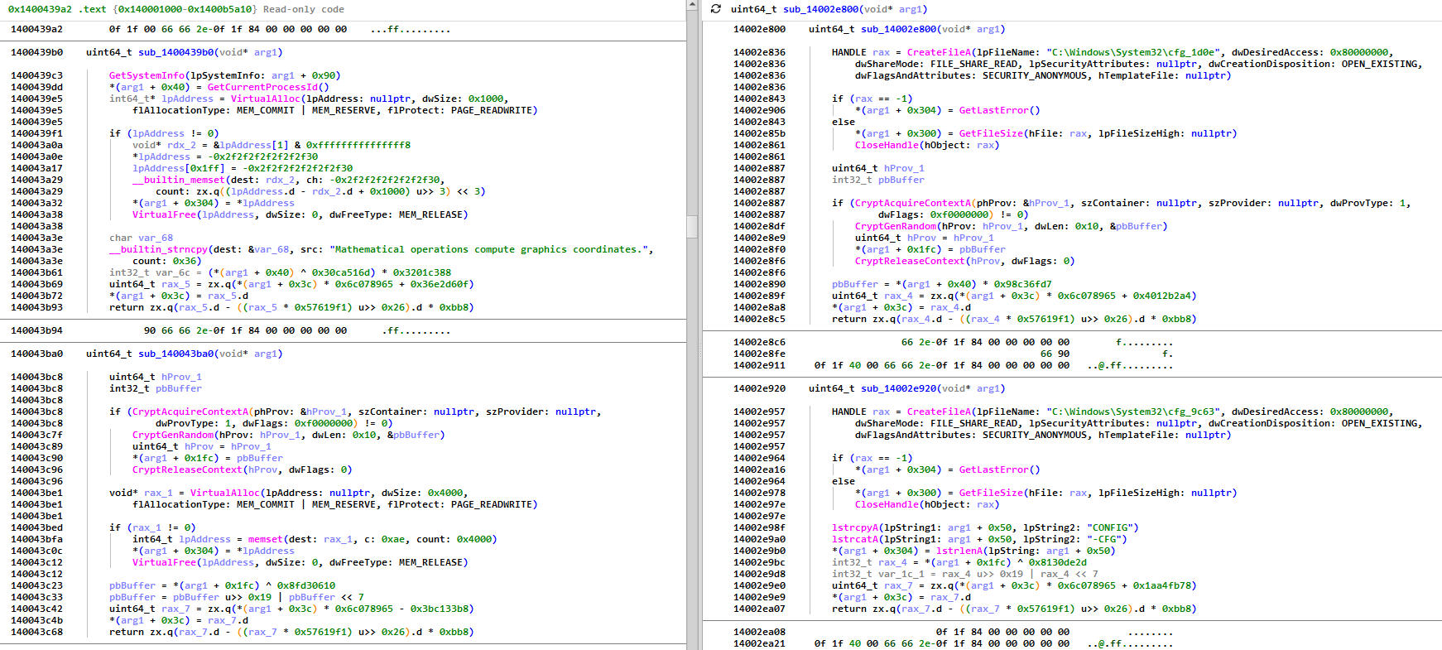1442x650 pixels.
Task: Click CryptAcquireContextA in sub_14002e800
Action: tap(913, 203)
